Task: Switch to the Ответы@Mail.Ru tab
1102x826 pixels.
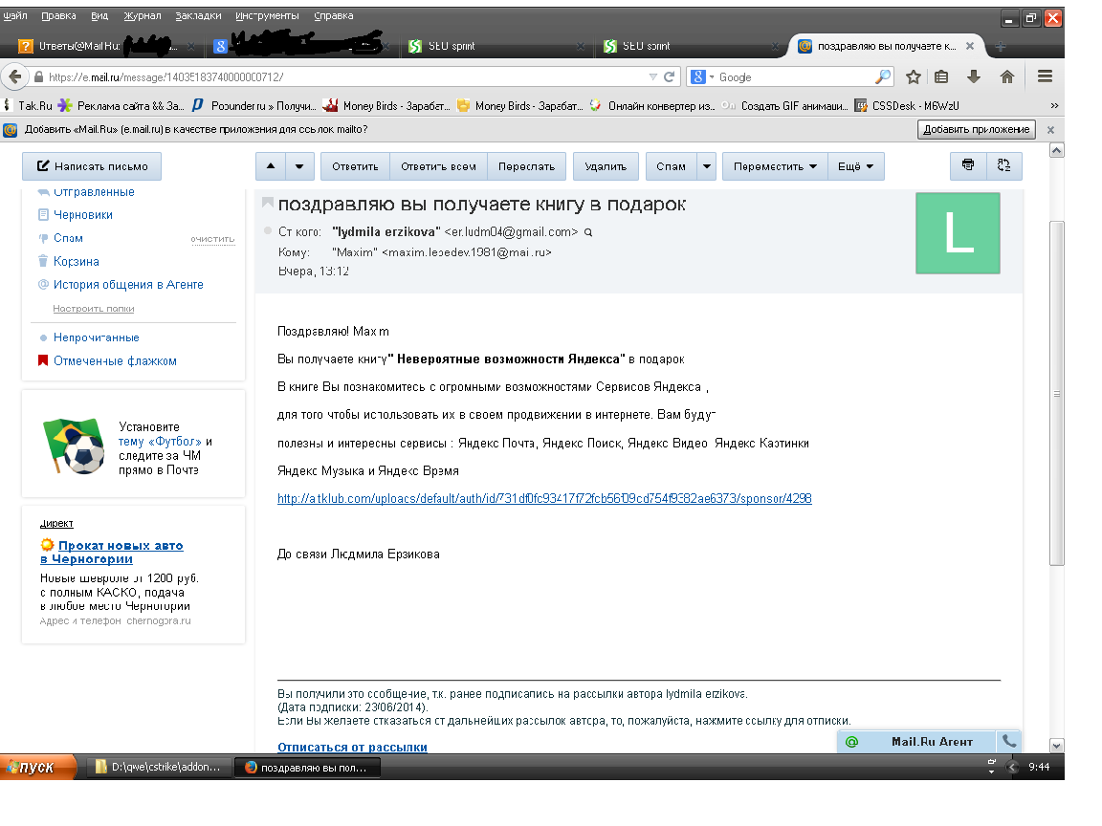Action: [x=105, y=46]
